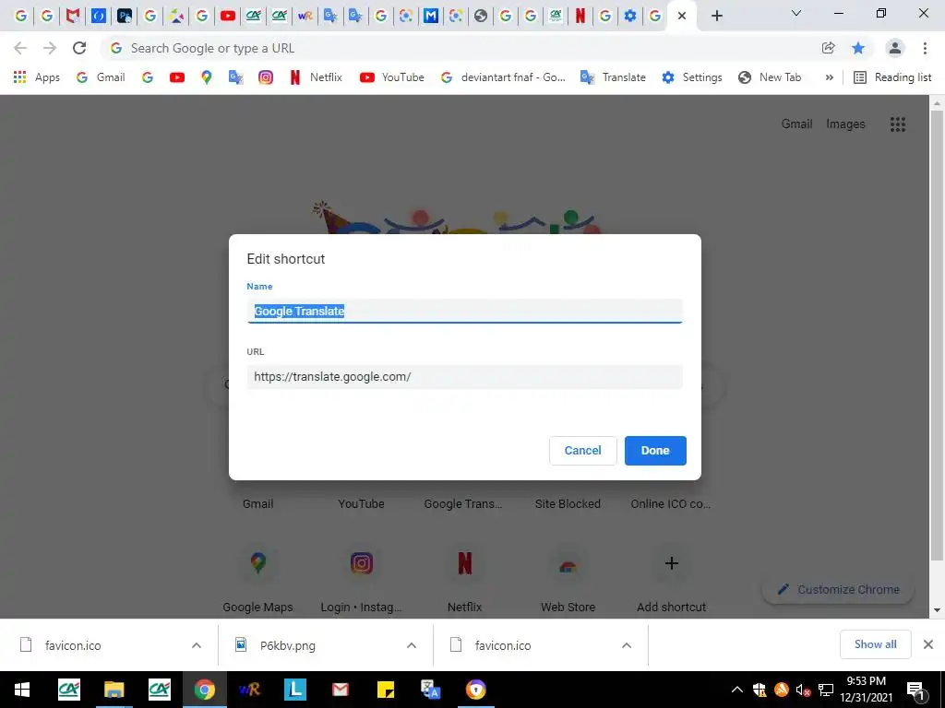Open the Reading list panel
This screenshot has width=945, height=708.
(892, 77)
